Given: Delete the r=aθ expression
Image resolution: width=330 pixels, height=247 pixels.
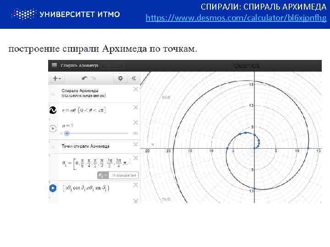Looking at the screenshot, I should coord(136,107).
